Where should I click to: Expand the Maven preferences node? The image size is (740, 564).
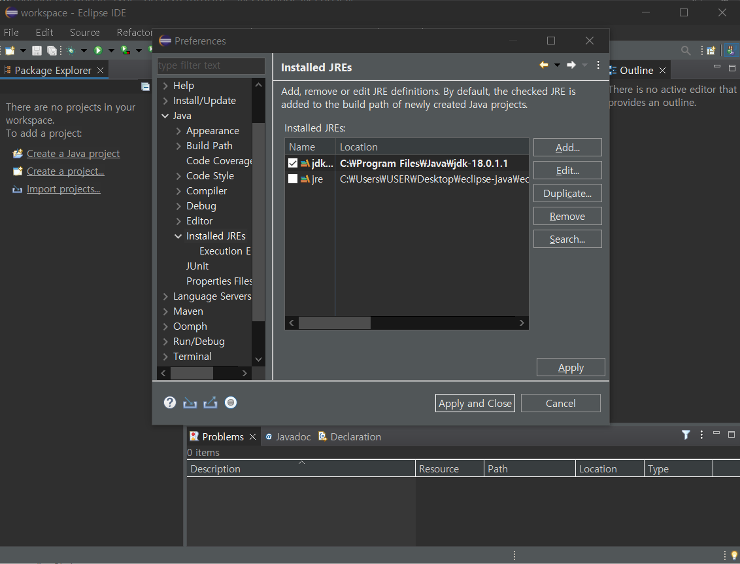pos(165,311)
